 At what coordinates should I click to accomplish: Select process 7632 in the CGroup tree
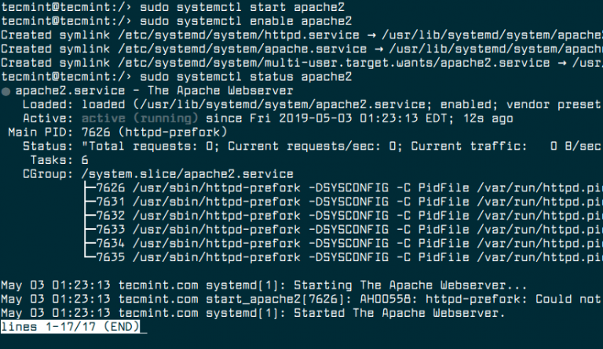(109, 215)
